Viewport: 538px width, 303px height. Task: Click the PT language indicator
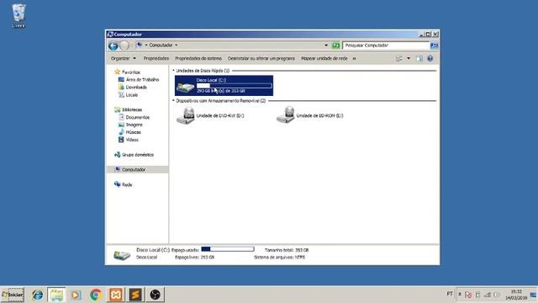pyautogui.click(x=450, y=294)
